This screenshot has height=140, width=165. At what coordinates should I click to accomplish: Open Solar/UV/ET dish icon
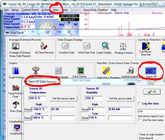click(x=36, y=70)
